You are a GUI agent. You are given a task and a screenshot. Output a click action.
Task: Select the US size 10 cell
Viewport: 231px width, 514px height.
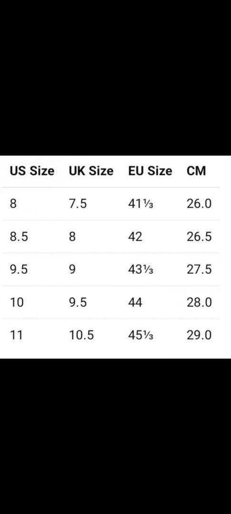point(17,302)
